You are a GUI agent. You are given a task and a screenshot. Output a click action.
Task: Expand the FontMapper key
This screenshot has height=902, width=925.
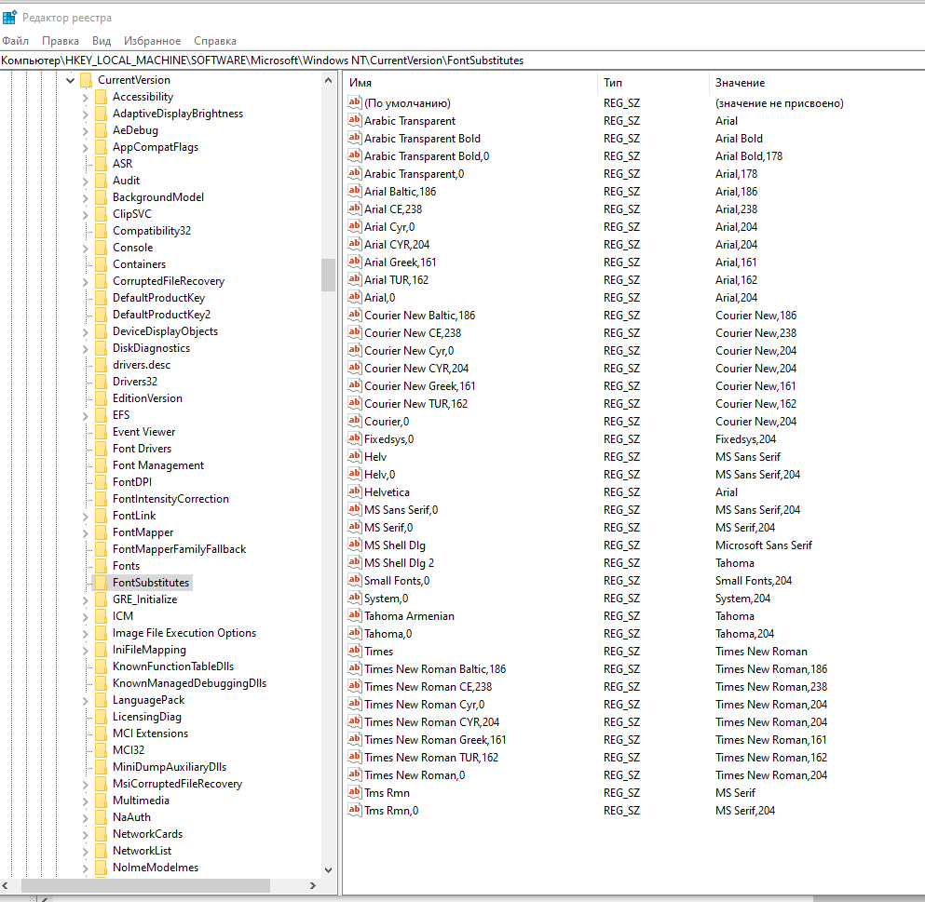(x=86, y=533)
